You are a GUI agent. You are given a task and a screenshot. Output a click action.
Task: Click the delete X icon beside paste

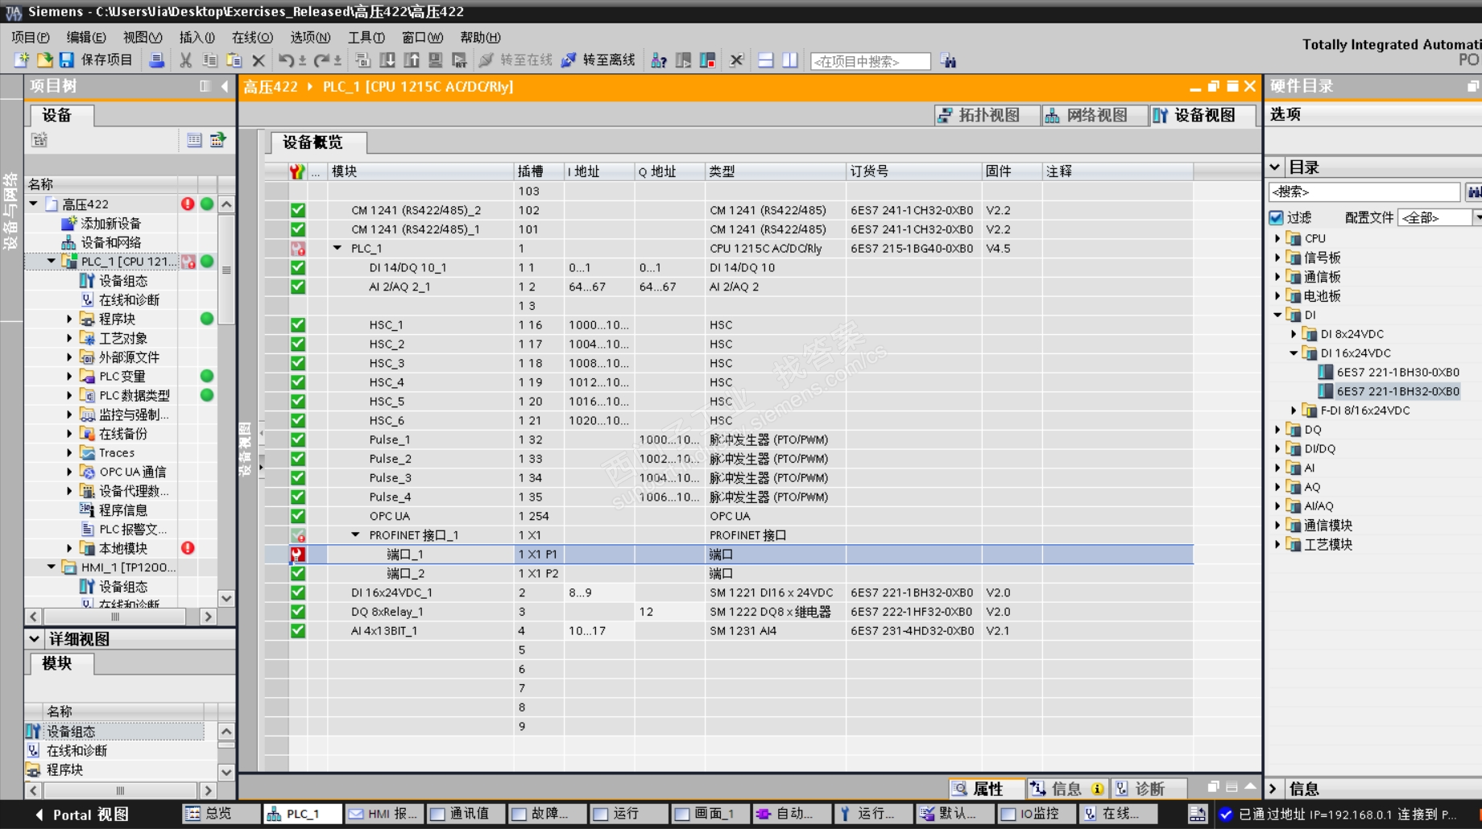coord(259,60)
